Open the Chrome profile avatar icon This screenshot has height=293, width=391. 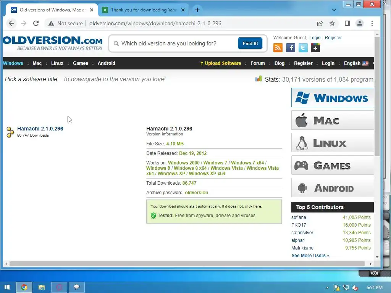click(x=360, y=23)
